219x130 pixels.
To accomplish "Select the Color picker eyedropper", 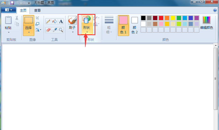I will tap(55, 30).
